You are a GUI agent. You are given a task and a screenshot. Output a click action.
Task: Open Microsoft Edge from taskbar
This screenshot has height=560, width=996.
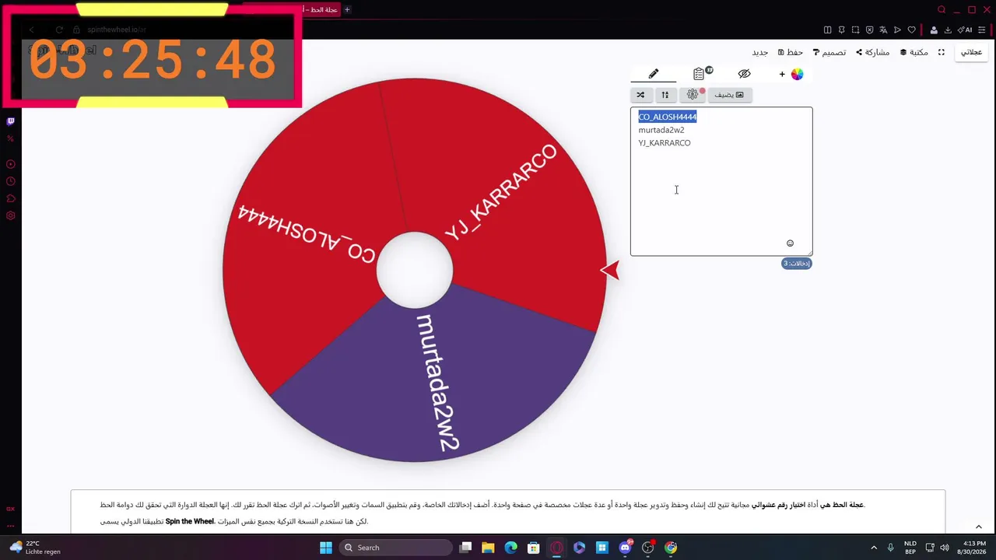point(510,548)
